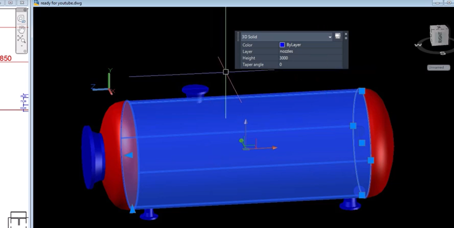Open the Unnamed UCS dropdown
This screenshot has height=228, width=454.
[x=438, y=67]
